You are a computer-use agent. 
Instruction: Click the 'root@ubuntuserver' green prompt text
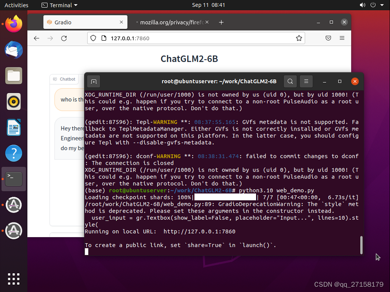tap(138, 190)
